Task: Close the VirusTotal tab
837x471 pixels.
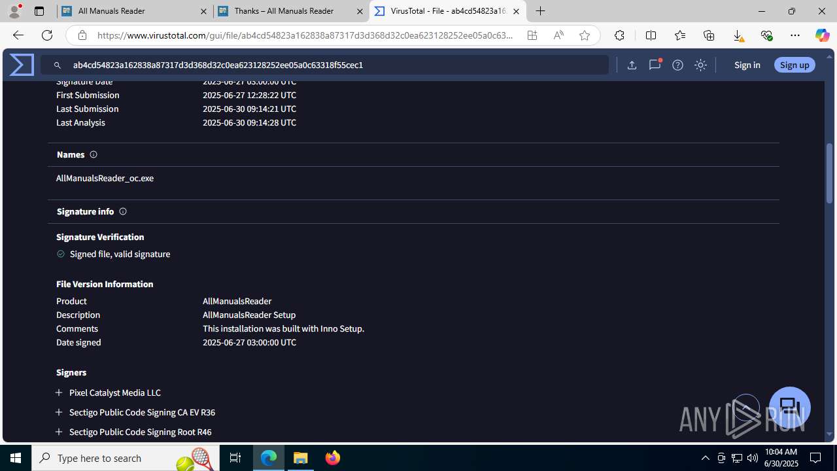Action: pos(516,11)
